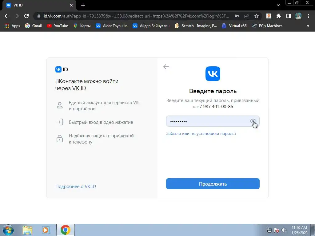Click the orange extension icon in the toolbar
Image resolution: width=315 pixels, height=236 pixels.
269,16
